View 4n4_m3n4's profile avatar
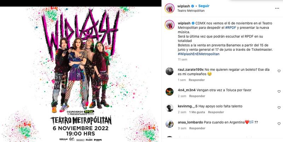This screenshot has height=142, width=283. [x=169, y=92]
